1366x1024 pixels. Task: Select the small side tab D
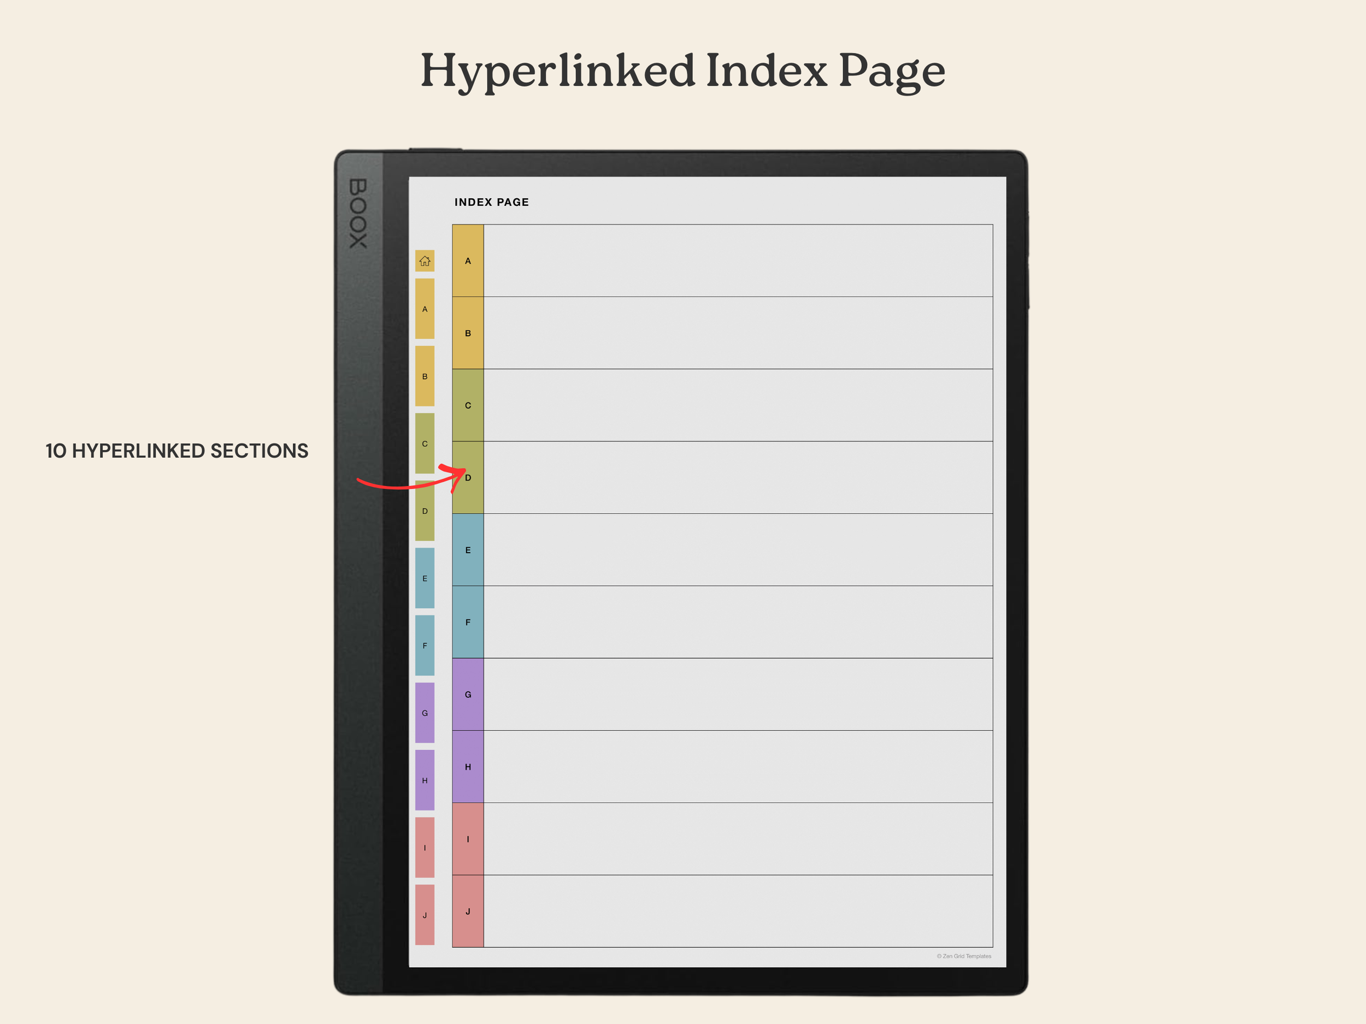(x=424, y=511)
